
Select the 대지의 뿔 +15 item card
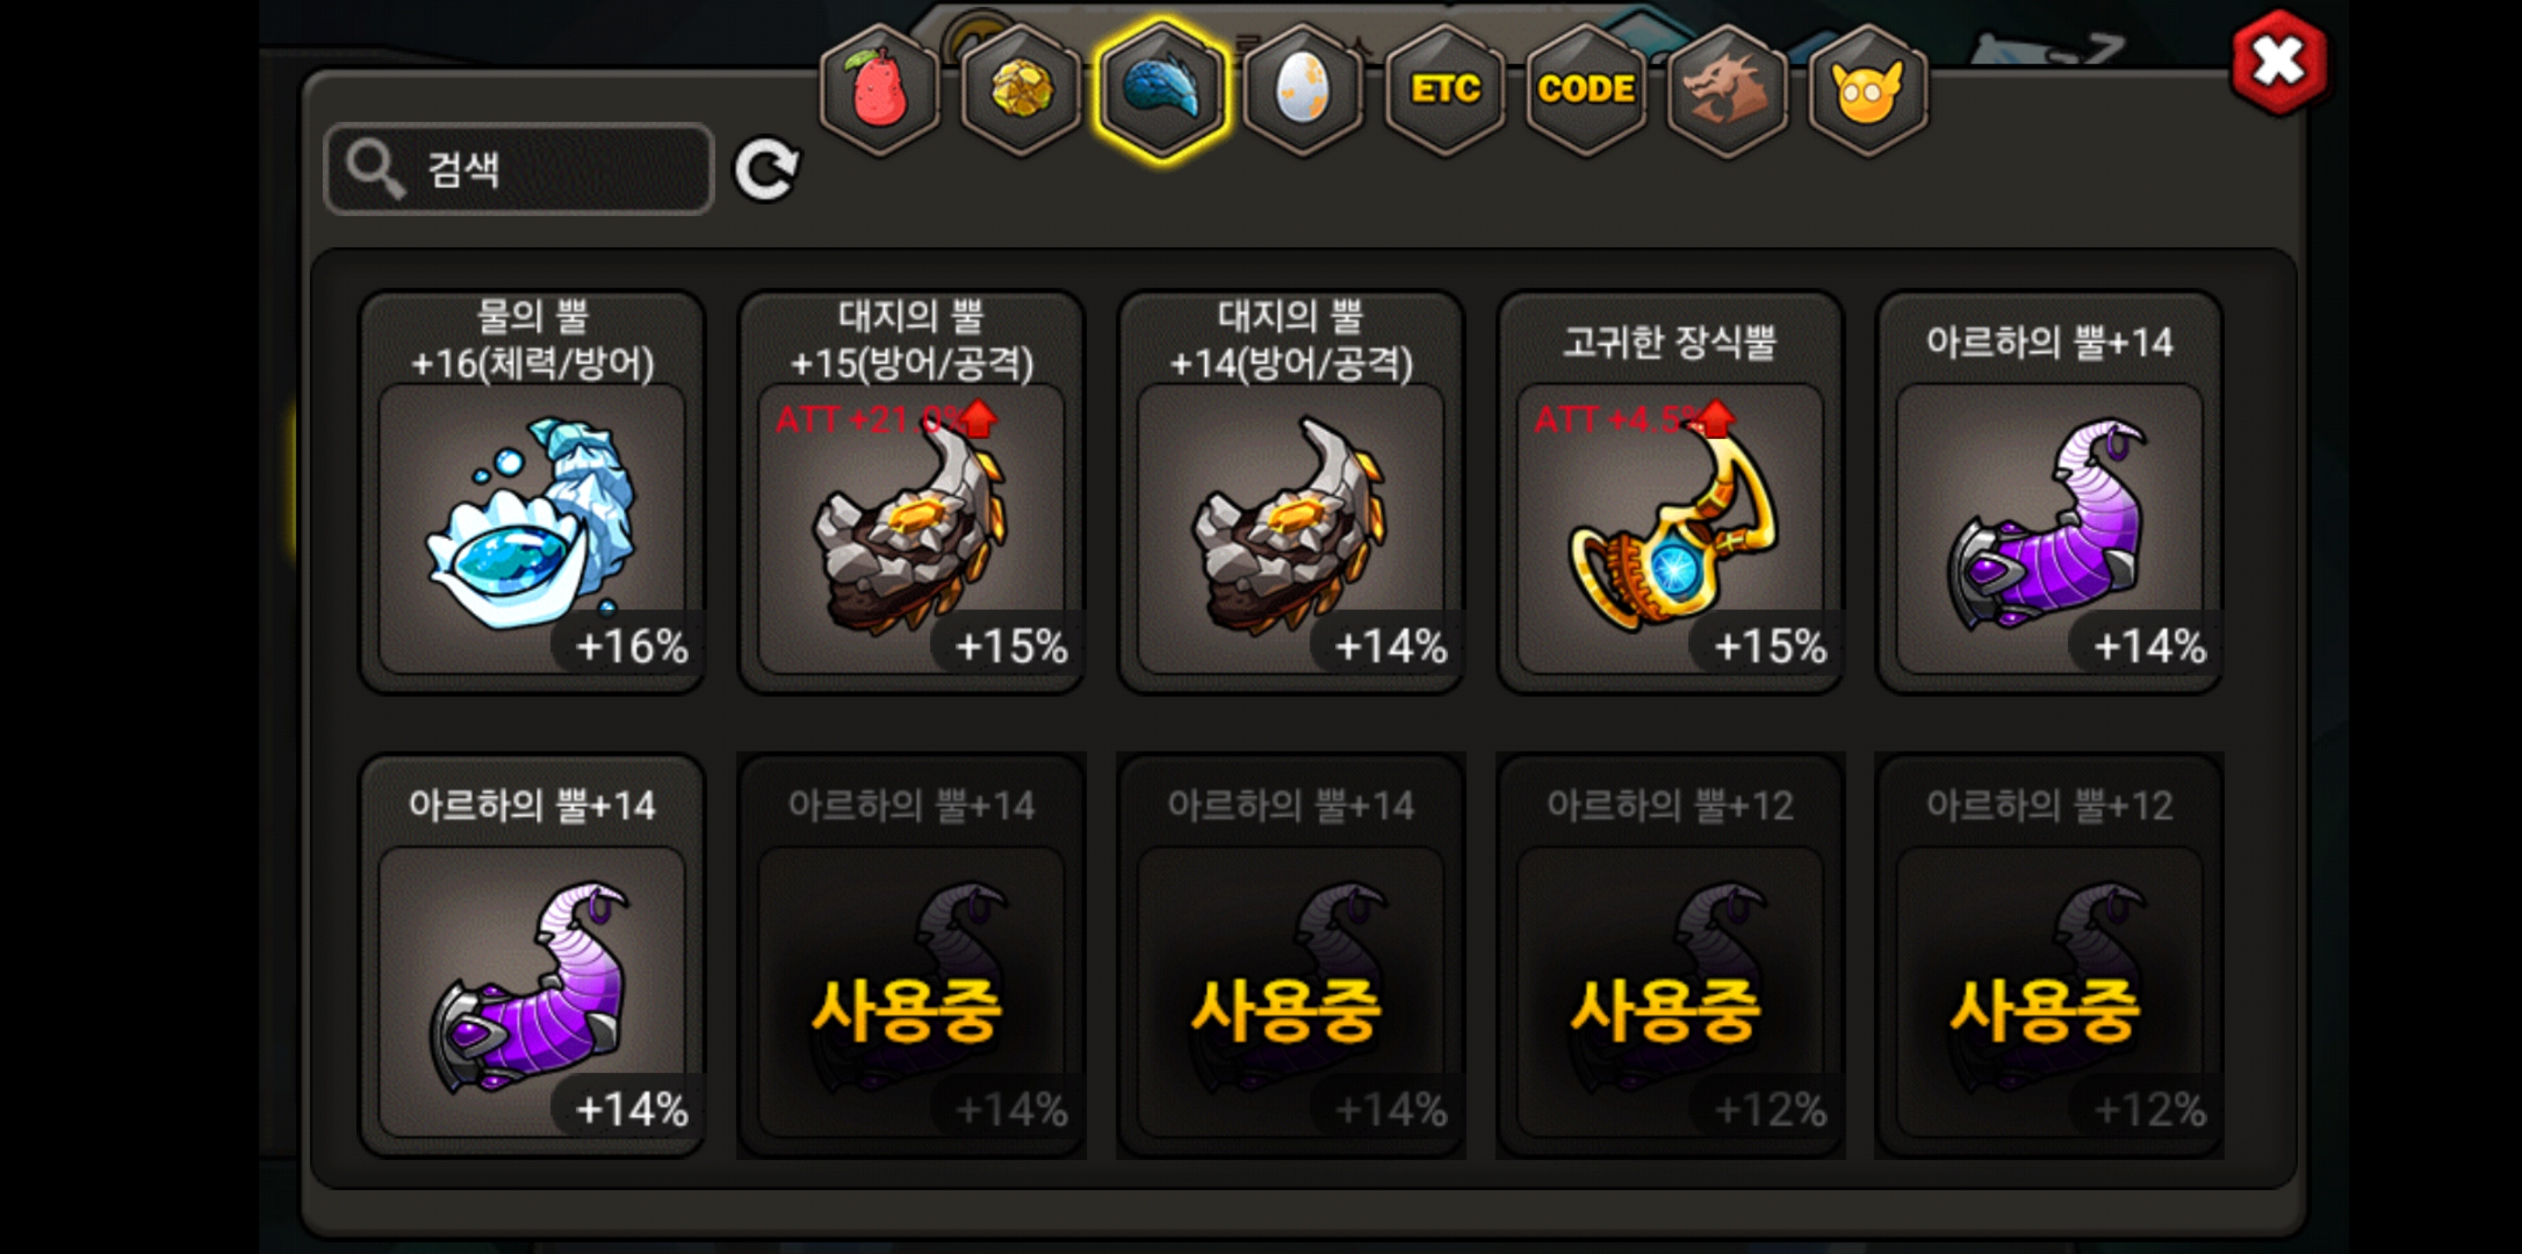(912, 491)
